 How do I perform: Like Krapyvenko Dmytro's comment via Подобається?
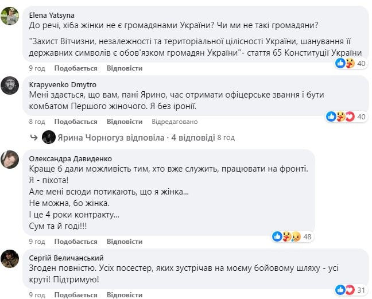76,122
